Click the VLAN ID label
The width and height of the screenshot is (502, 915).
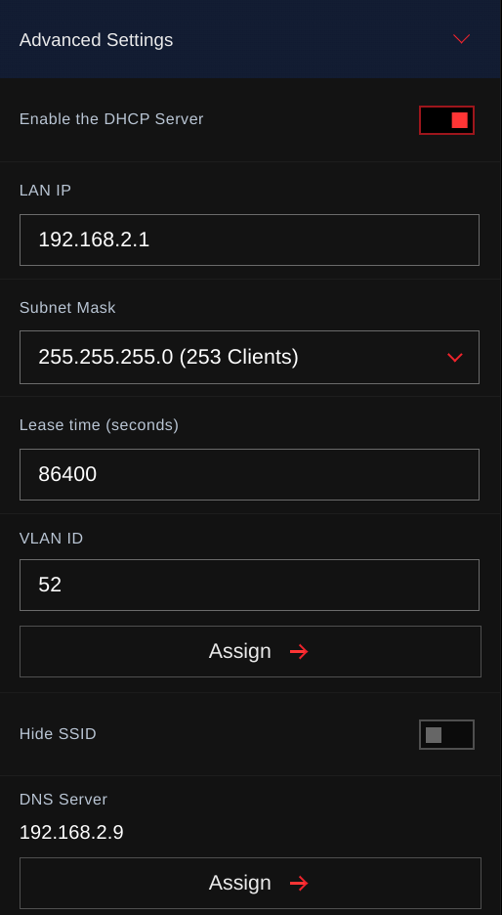pyautogui.click(x=52, y=538)
